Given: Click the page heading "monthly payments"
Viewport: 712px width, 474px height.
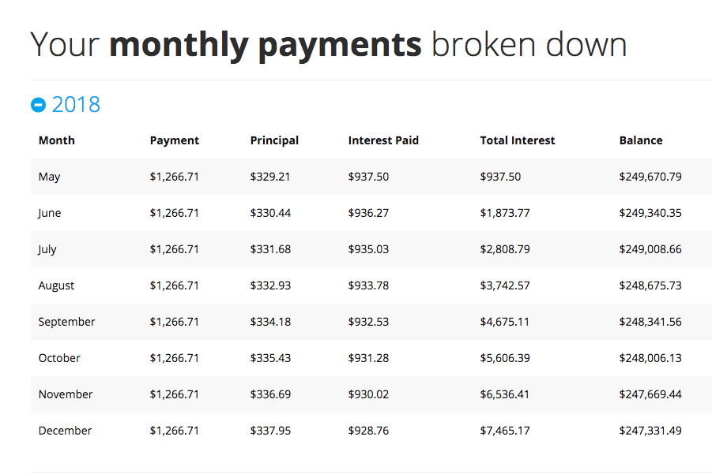Looking at the screenshot, I should [265, 45].
